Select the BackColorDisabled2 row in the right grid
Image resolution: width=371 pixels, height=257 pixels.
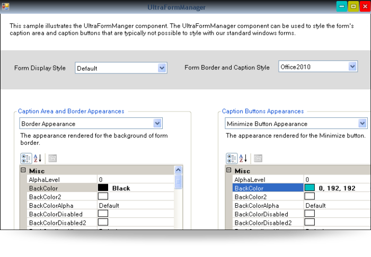[302, 223]
